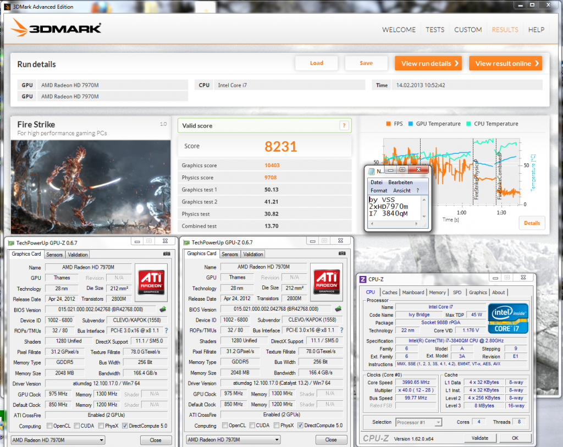Open GPU selector dropdown in right GPU-Z

233,440
